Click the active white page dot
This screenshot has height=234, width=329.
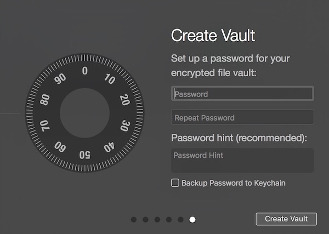tap(192, 220)
